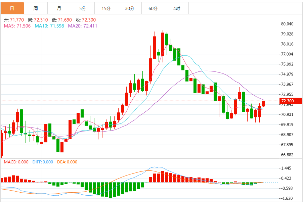Image resolution: width=303 pixels, height=202 pixels.
Task: Click the 66.882 price axis label
Action: pyautogui.click(x=287, y=155)
